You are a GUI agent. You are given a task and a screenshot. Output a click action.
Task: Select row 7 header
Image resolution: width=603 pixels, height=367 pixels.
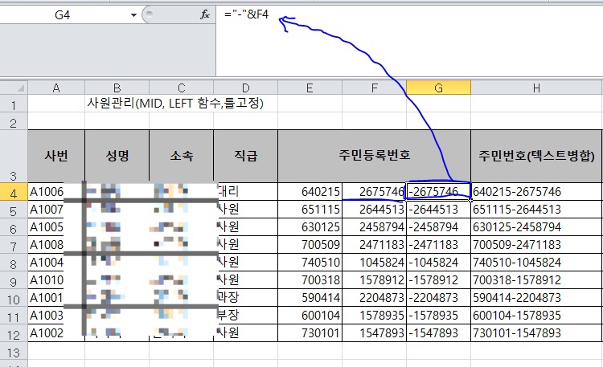click(x=14, y=245)
